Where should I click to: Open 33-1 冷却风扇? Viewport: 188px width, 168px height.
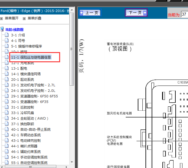[22, 113]
